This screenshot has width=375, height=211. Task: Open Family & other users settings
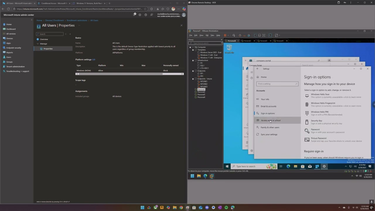tap(277, 127)
